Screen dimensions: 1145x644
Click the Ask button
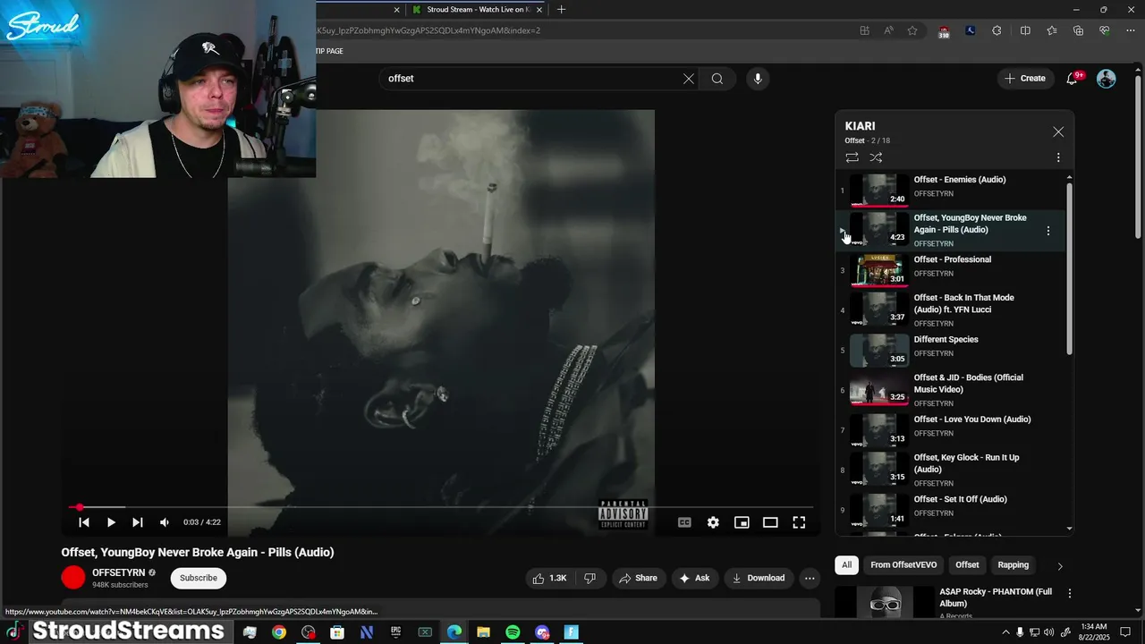[694, 578]
